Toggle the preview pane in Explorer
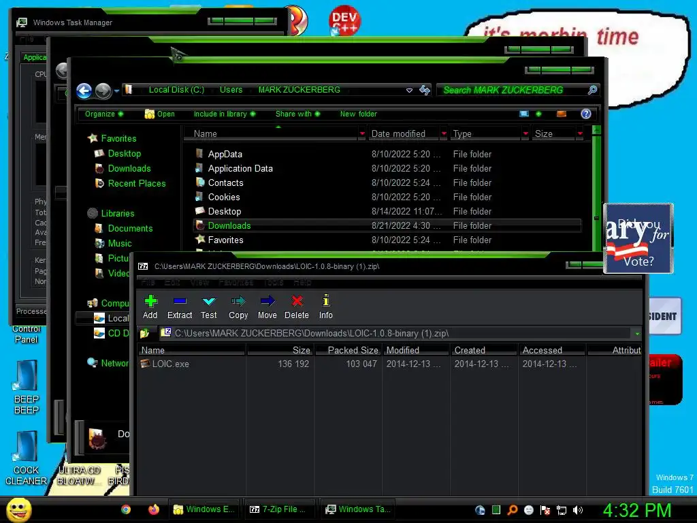This screenshot has height=523, width=697. pyautogui.click(x=562, y=114)
